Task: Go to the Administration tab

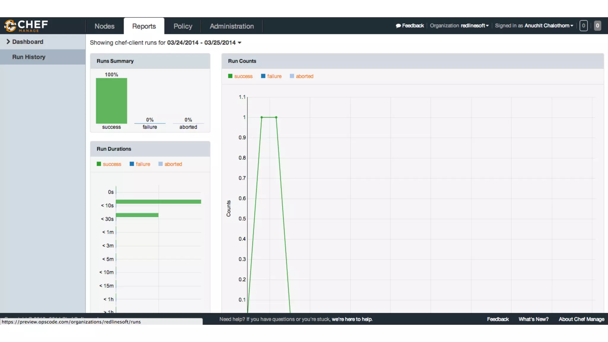Action: [232, 26]
